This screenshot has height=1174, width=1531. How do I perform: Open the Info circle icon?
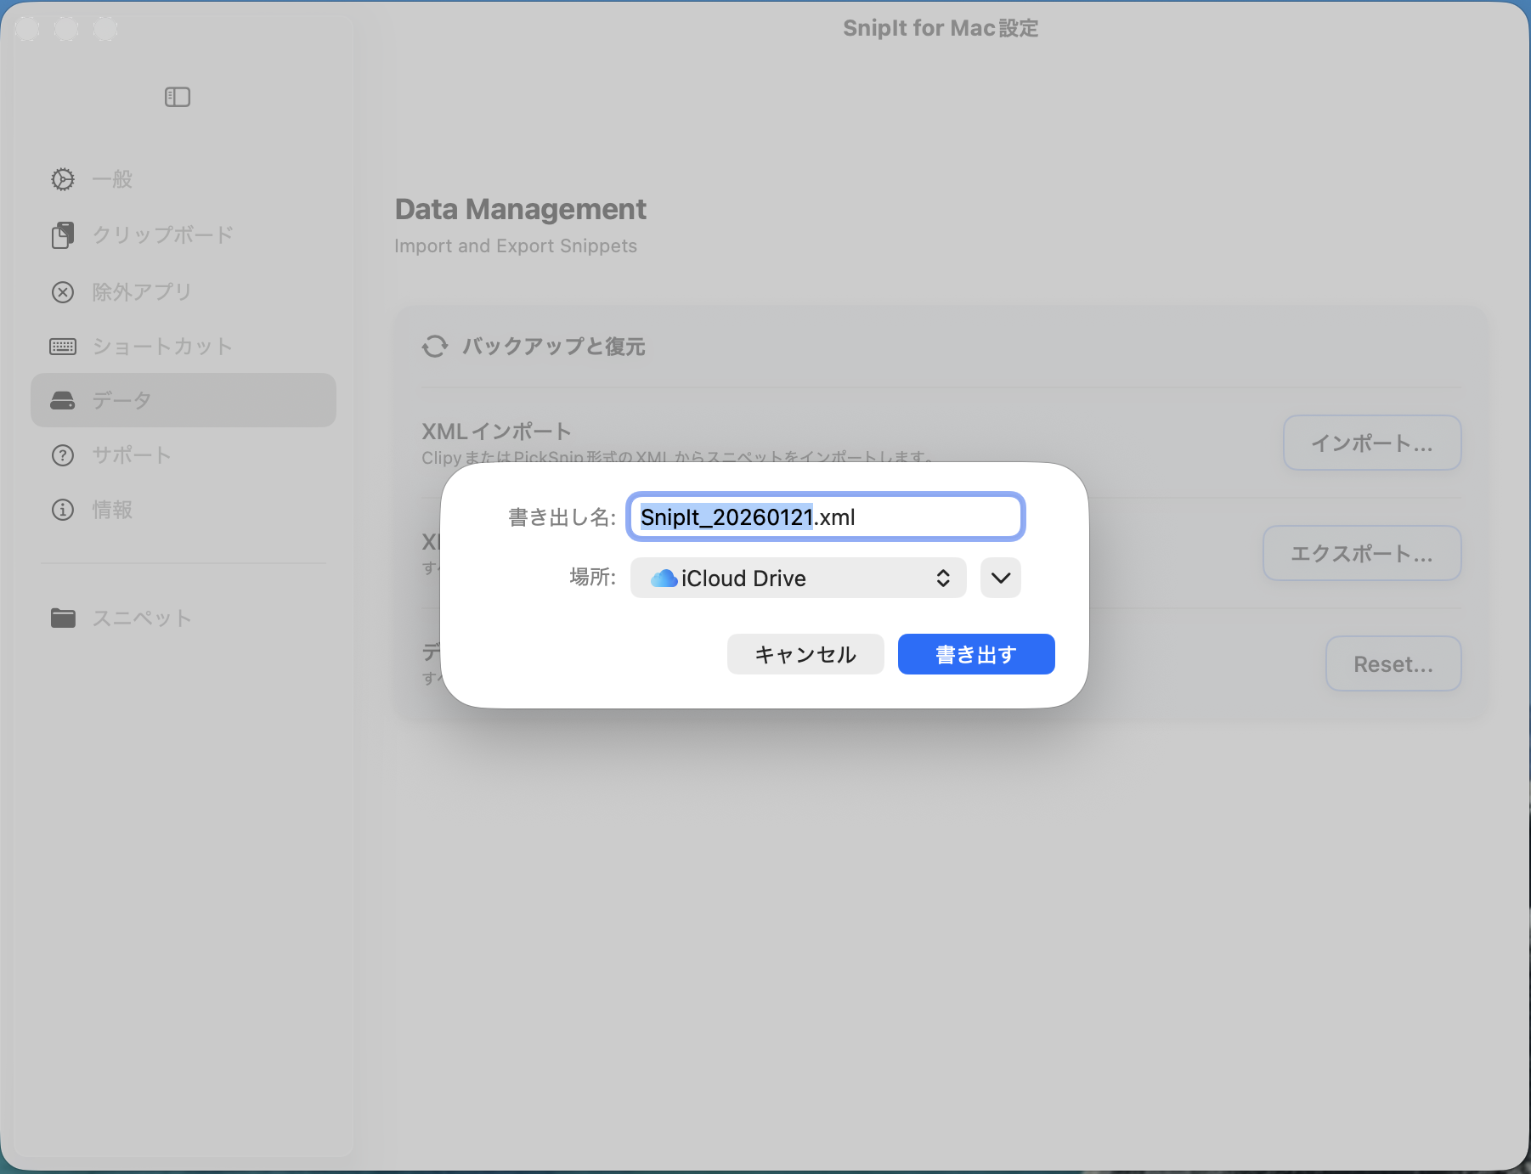pyautogui.click(x=63, y=510)
